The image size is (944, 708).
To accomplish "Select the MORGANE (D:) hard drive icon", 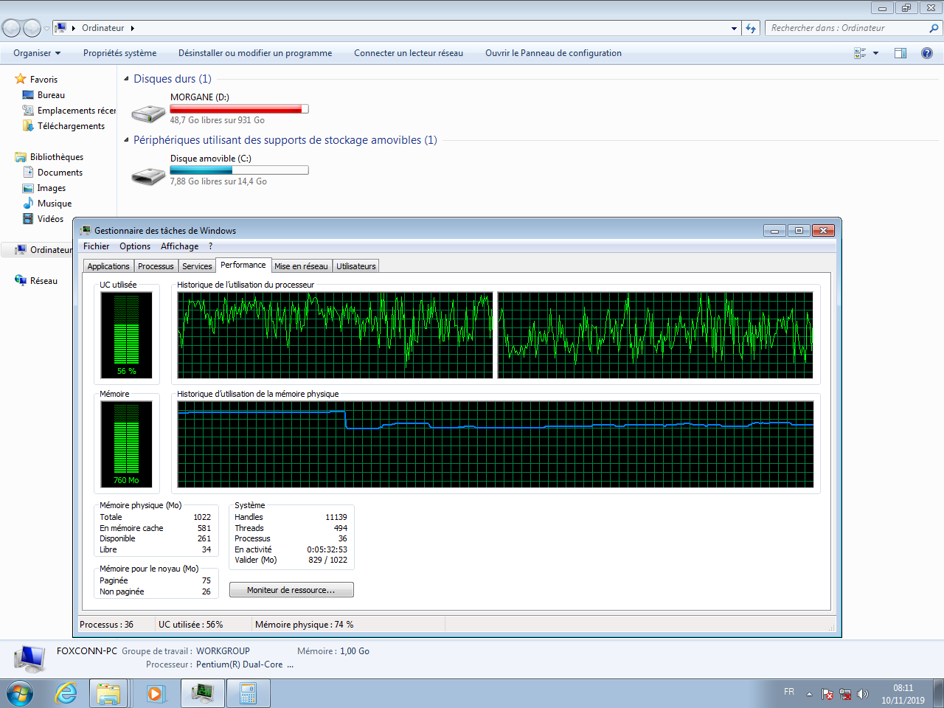I will 148,113.
